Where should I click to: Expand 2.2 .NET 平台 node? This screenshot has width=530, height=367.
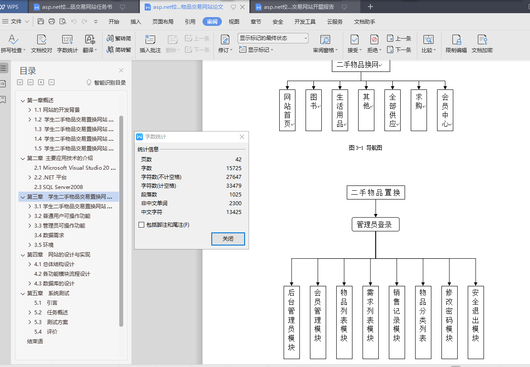(x=30, y=178)
